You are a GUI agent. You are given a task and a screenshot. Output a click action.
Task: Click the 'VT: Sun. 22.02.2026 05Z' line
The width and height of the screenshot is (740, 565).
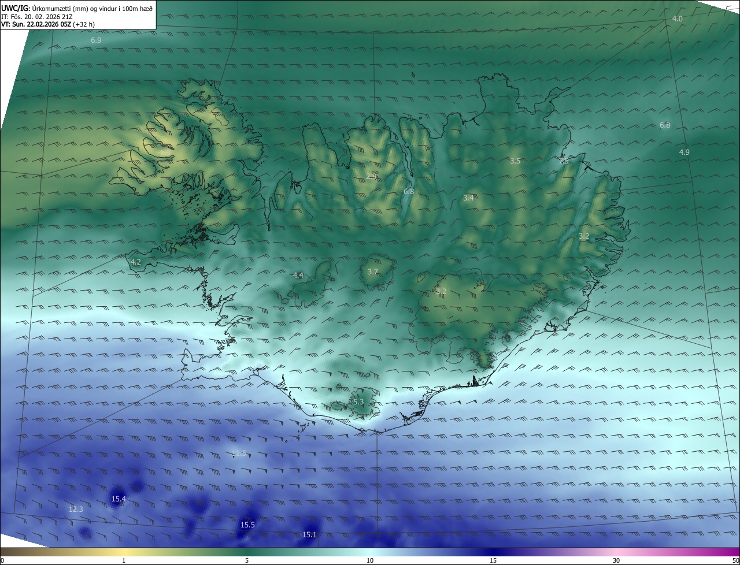(x=48, y=24)
